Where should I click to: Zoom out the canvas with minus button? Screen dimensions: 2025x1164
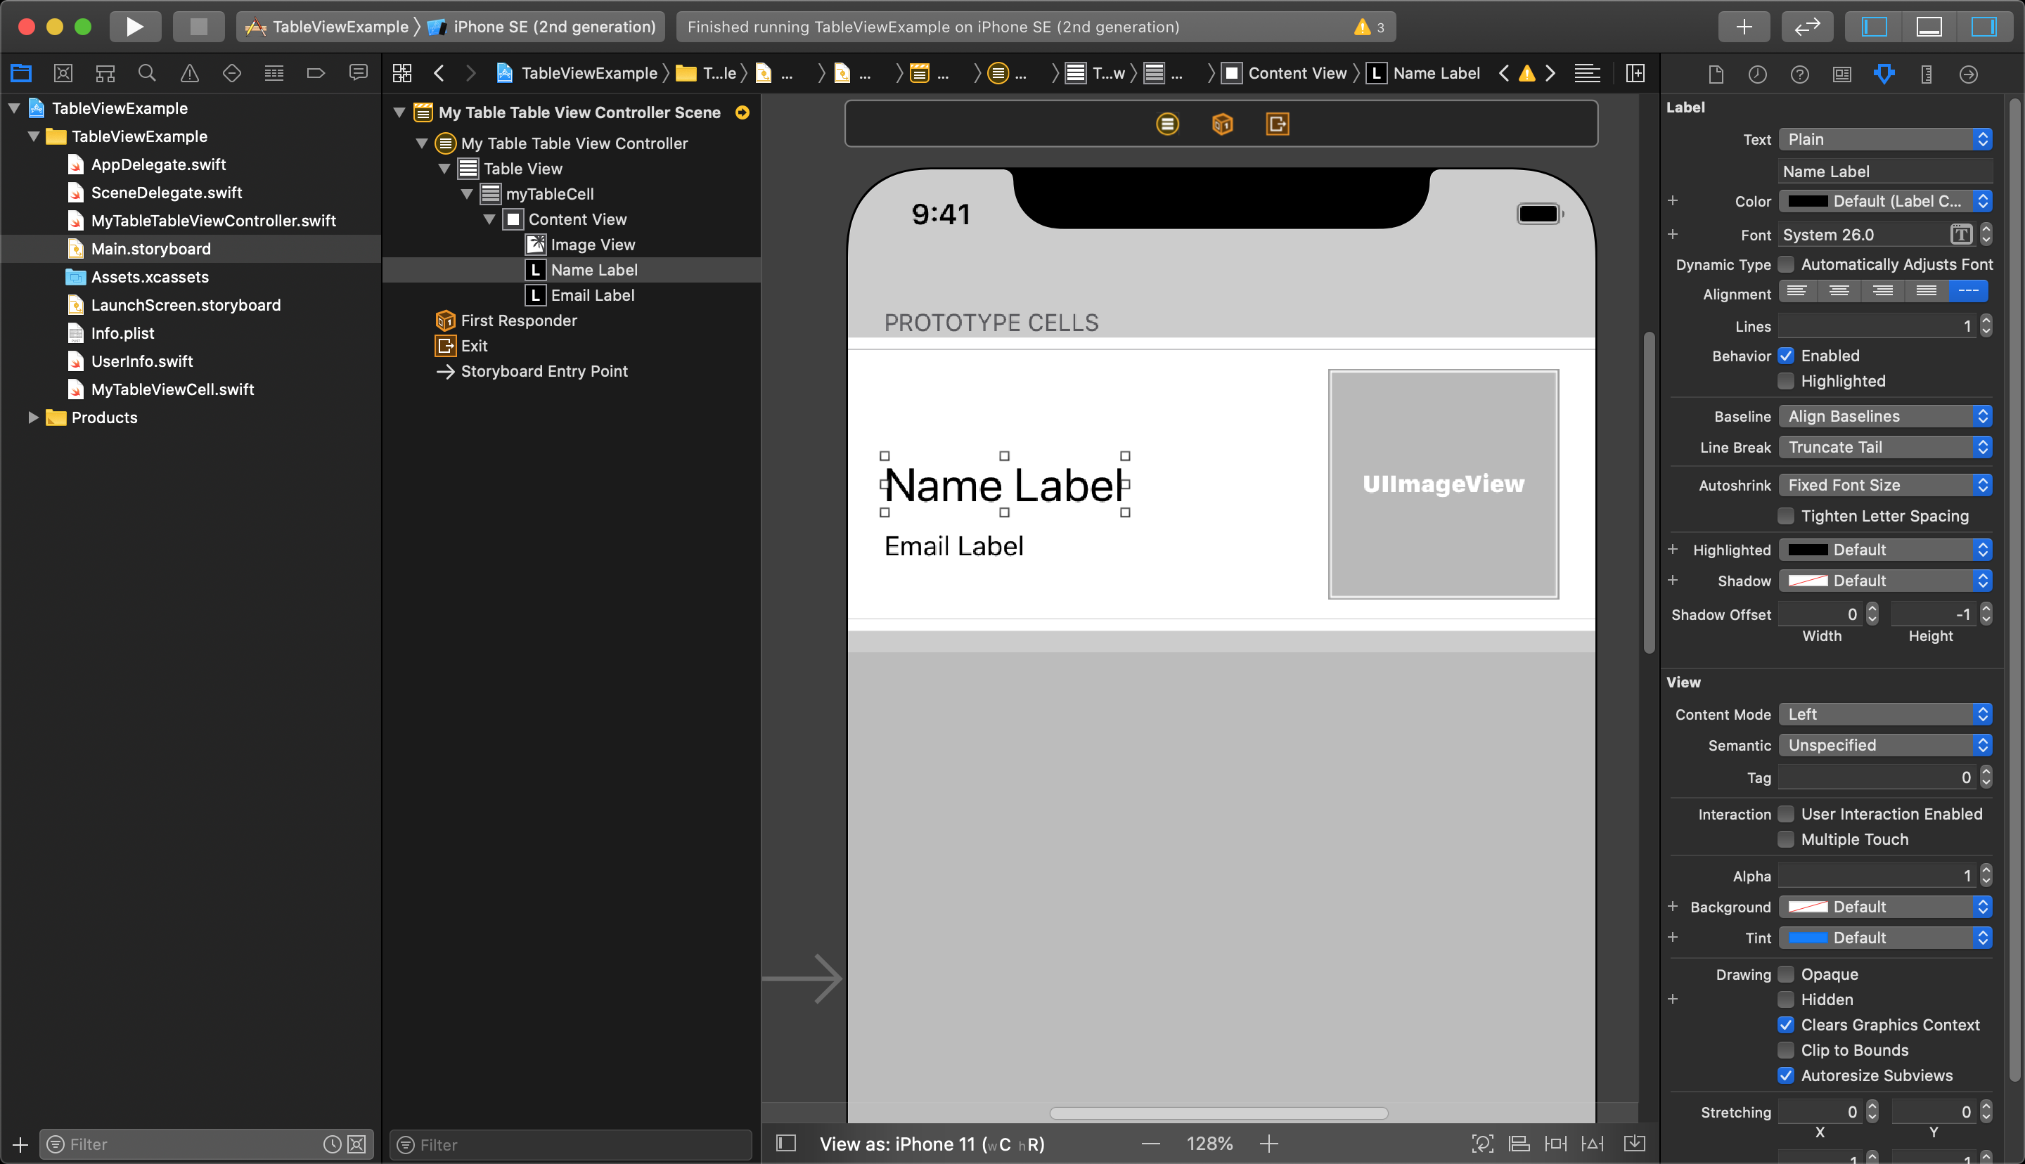coord(1150,1144)
